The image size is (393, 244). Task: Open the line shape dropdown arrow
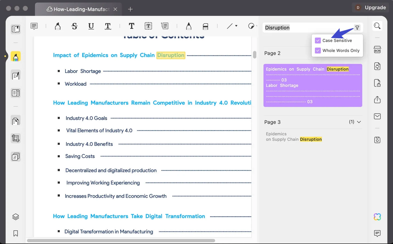coord(236,26)
